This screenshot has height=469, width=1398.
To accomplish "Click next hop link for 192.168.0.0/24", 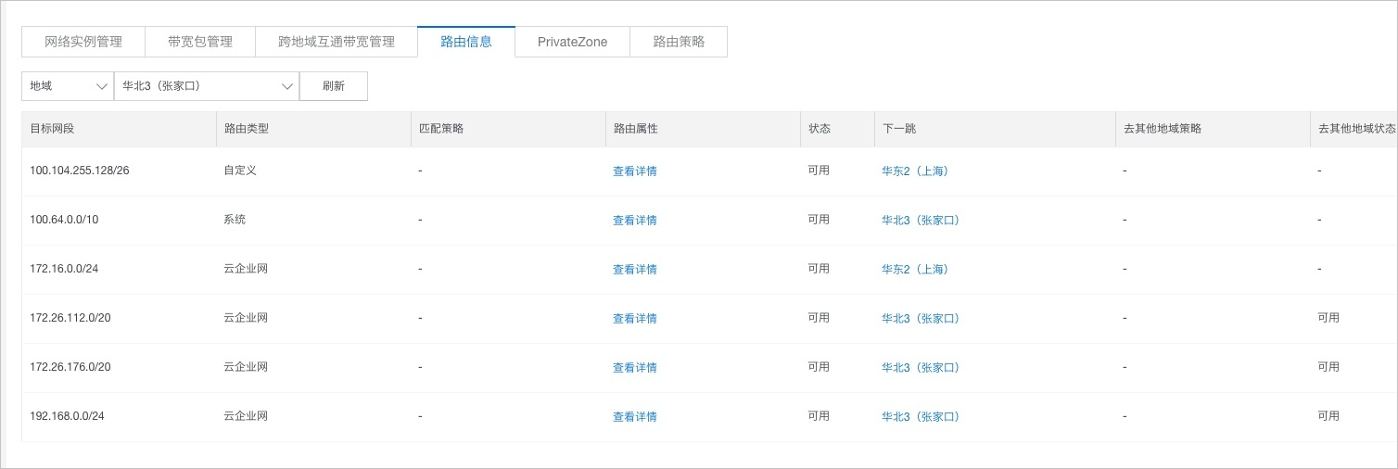I will tap(921, 417).
